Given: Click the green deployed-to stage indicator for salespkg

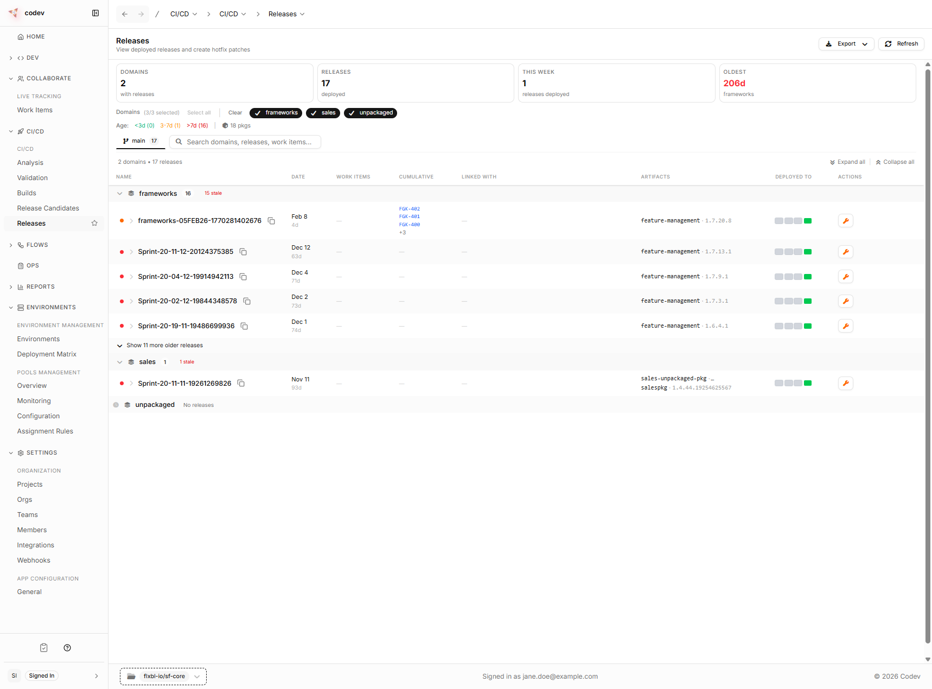Looking at the screenshot, I should coord(807,383).
